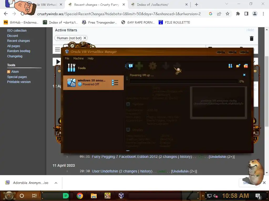Image resolution: width=269 pixels, height=201 pixels.
Task: Open File Explorer from the taskbar
Action: [94, 196]
